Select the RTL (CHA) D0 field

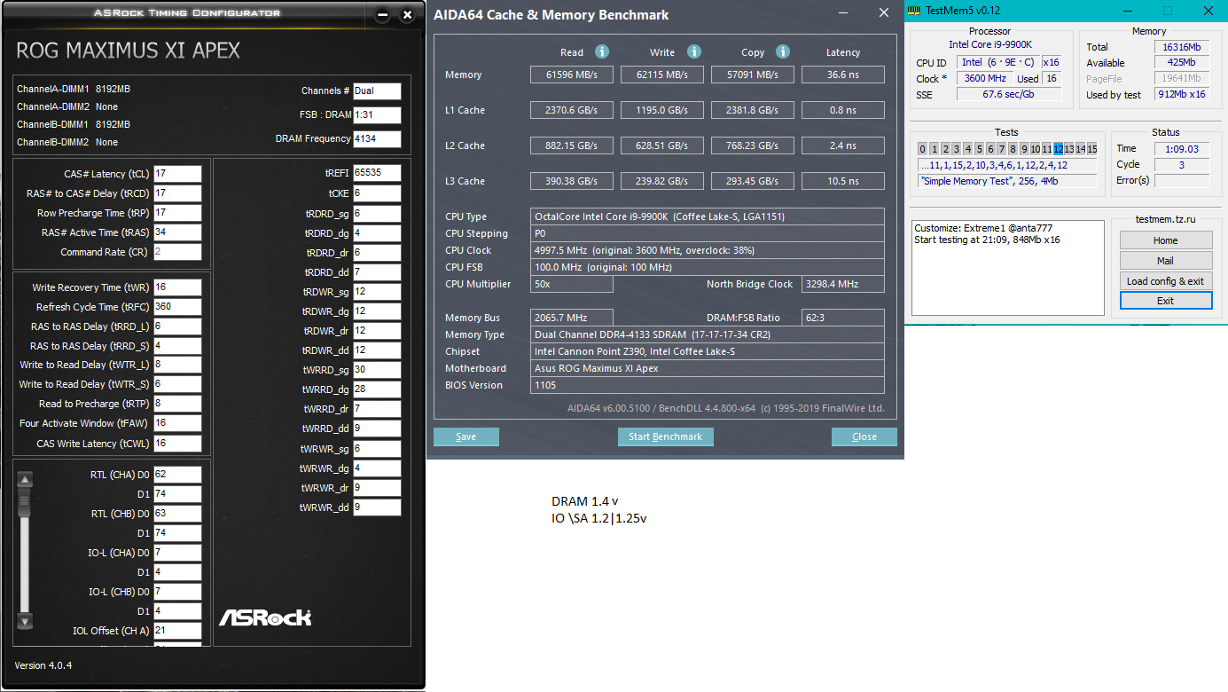[177, 475]
